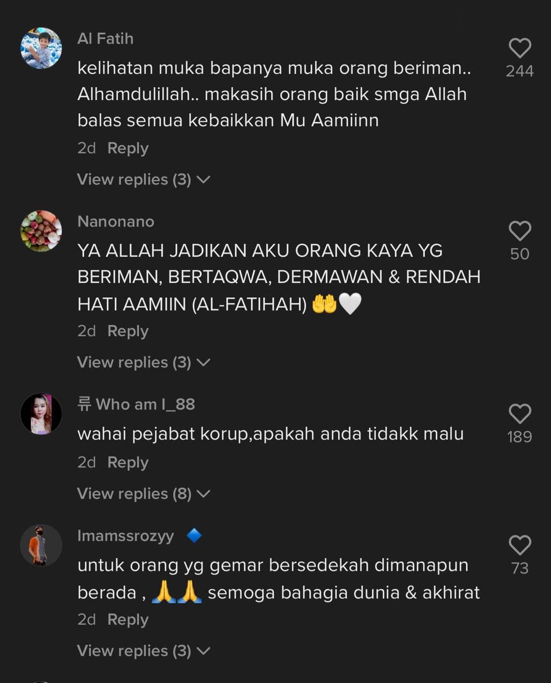
Task: Tap blue diamond badge beside Imamssrozyy
Action: pyautogui.click(x=194, y=535)
